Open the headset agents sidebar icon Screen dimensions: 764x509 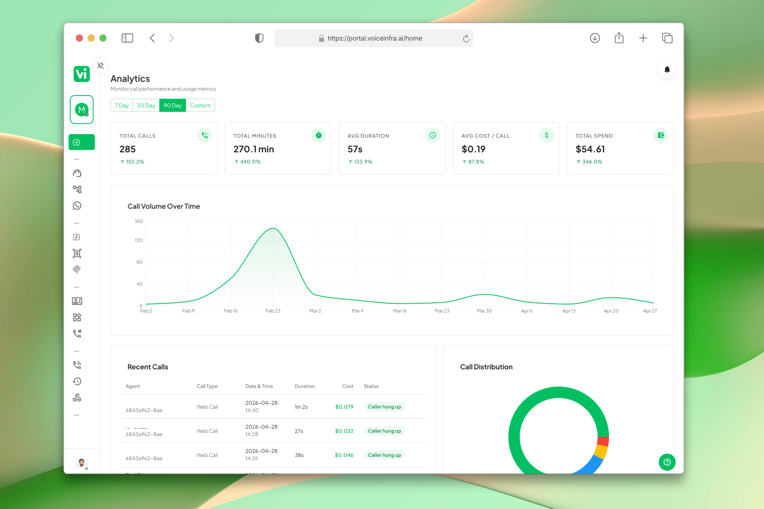77,173
